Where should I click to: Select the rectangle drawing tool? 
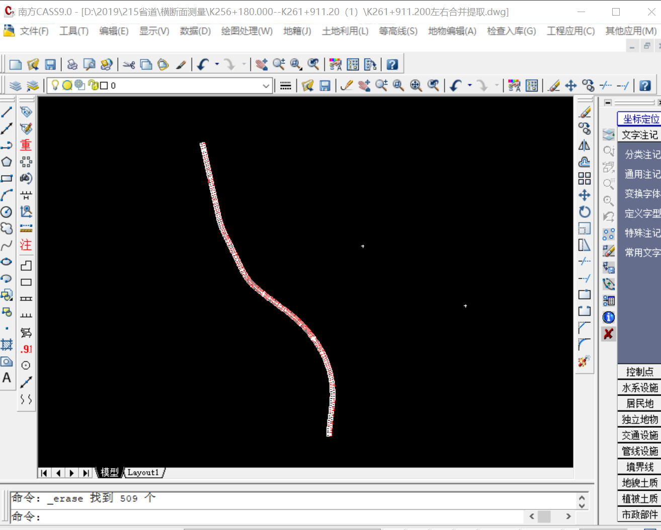(7, 178)
